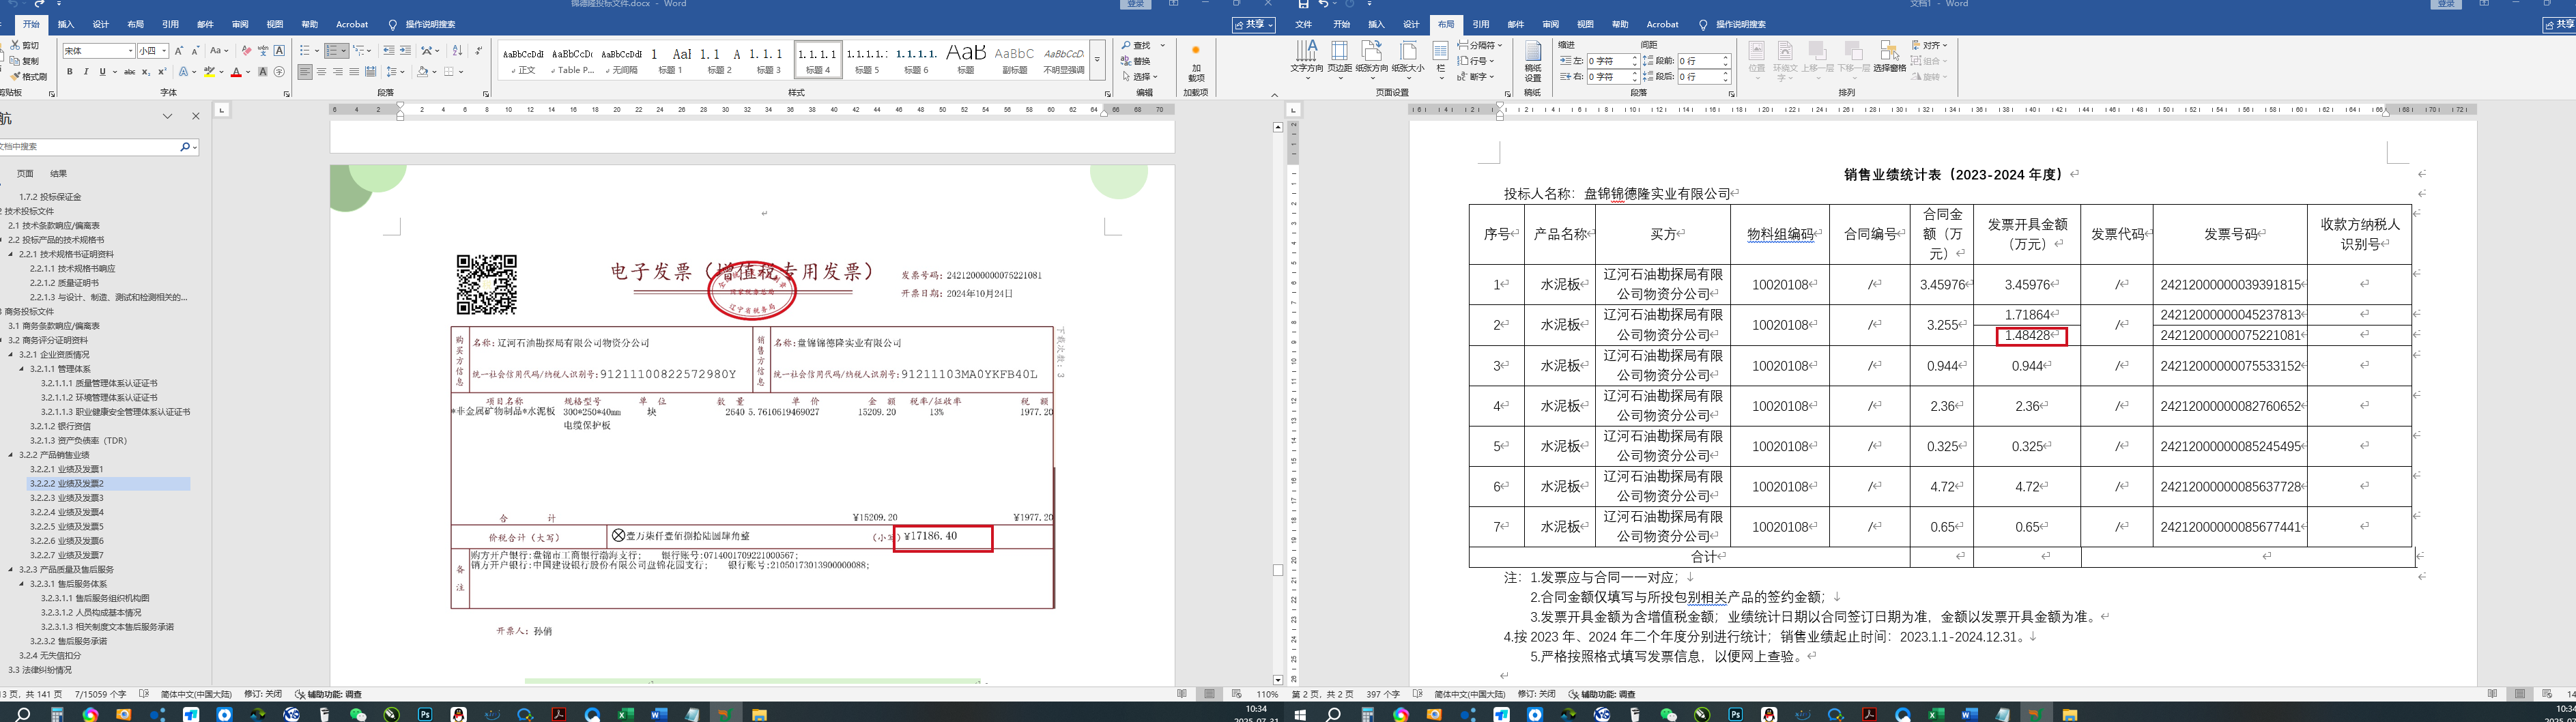Toggle italic formatting in left window

tap(85, 72)
